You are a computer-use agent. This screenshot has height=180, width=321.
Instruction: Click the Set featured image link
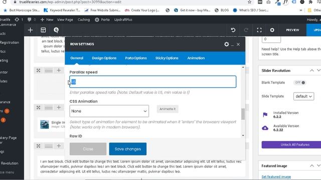[x=276, y=176]
